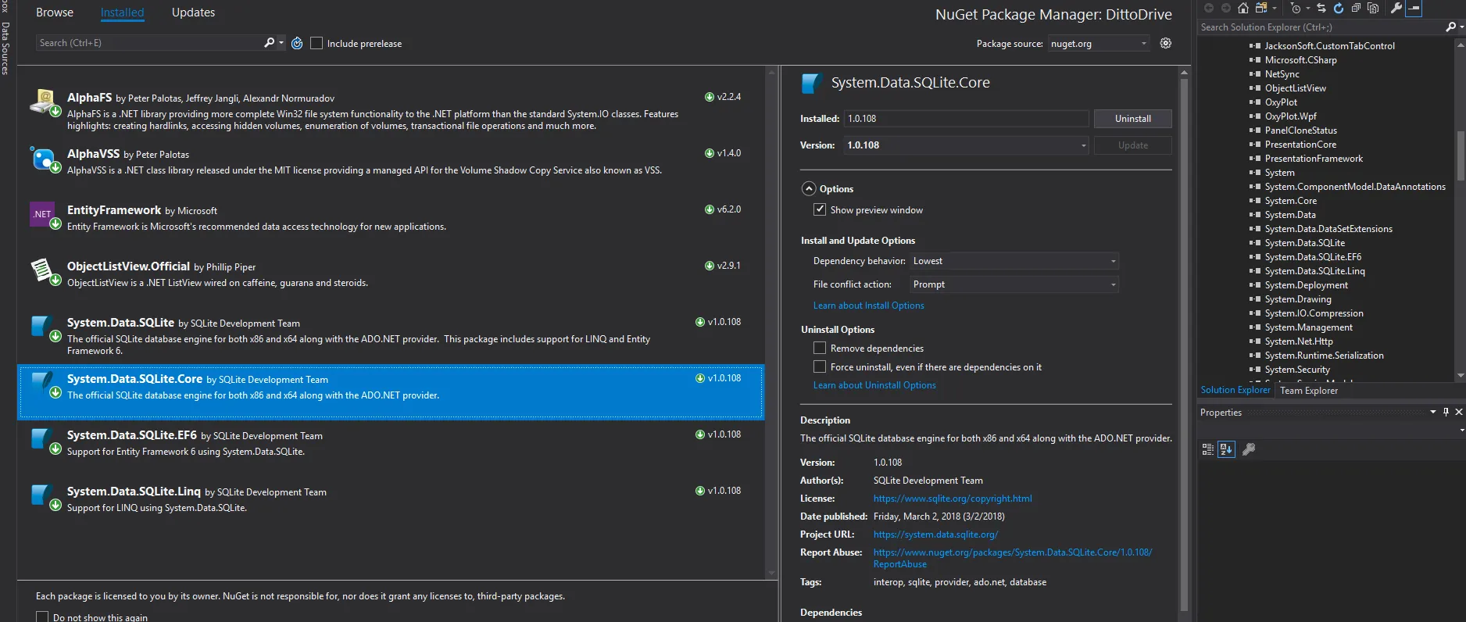Click the Collapse All icon in Solution Explorer
Image resolution: width=1466 pixels, height=622 pixels.
1356,9
